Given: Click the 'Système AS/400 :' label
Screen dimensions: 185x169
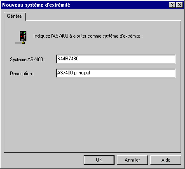Looking at the screenshot, I should pos(28,60).
